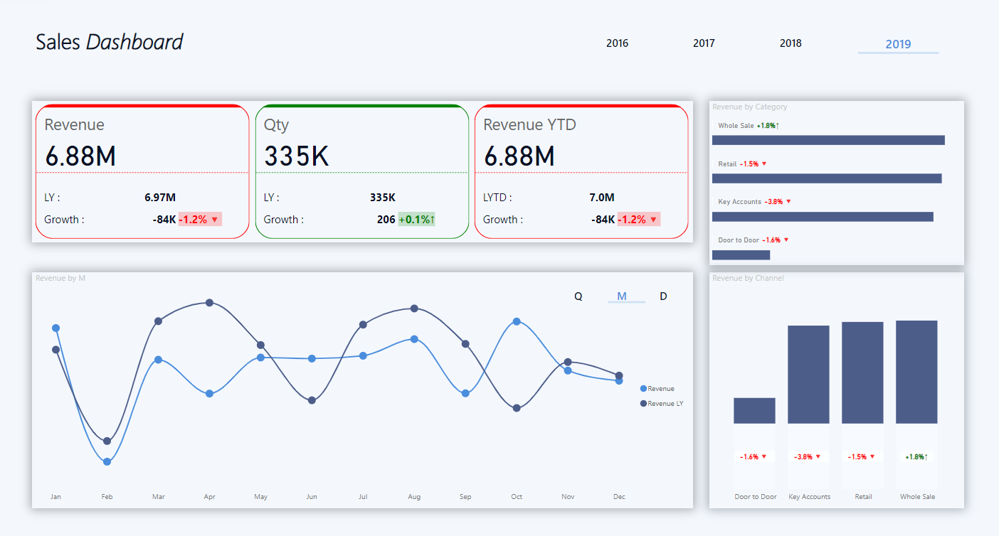Click the Revenue LY legend marker
This screenshot has height=536, width=999.
[644, 404]
